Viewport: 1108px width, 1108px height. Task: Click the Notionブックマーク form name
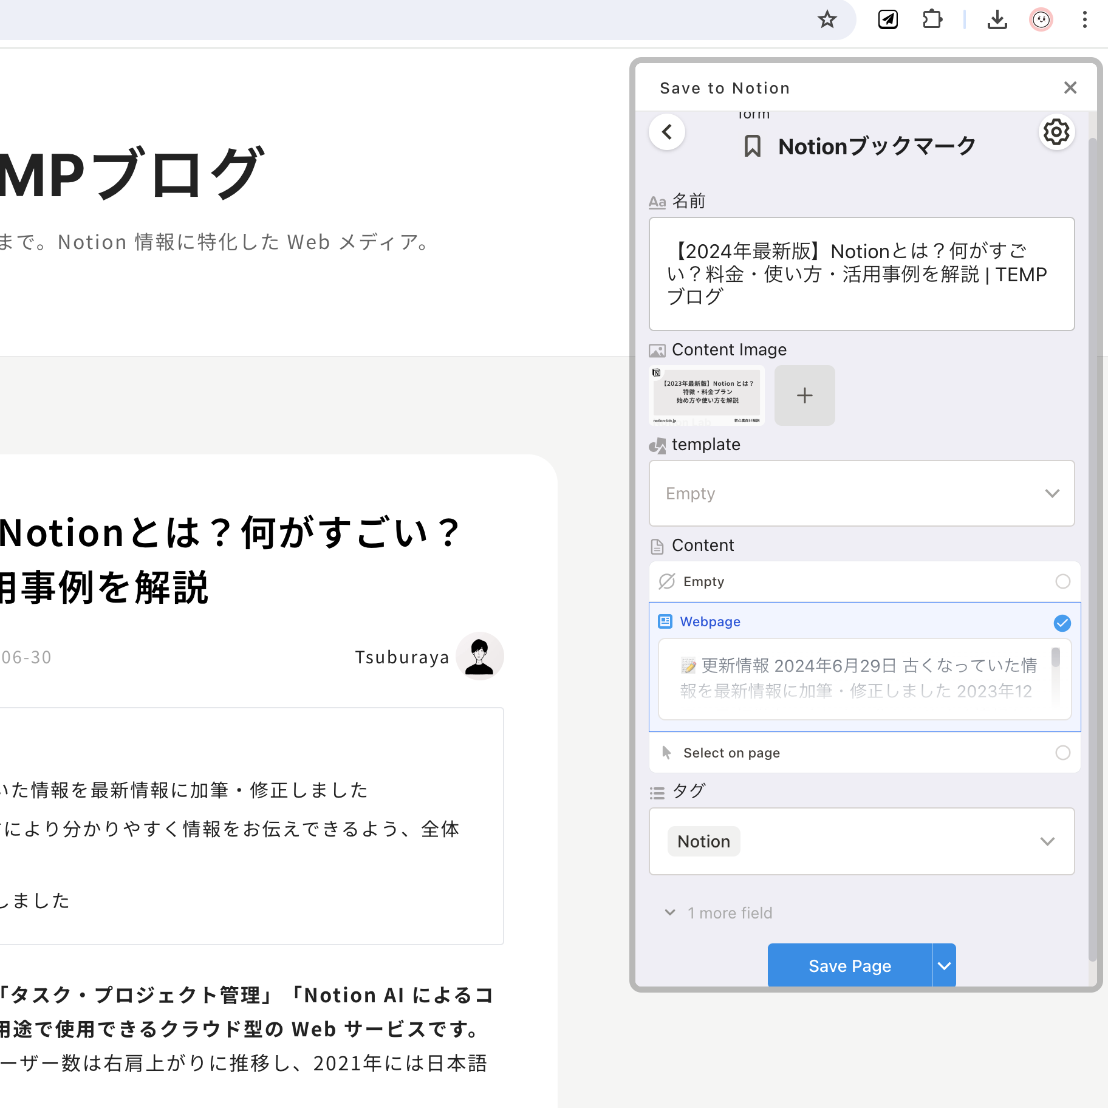(877, 146)
